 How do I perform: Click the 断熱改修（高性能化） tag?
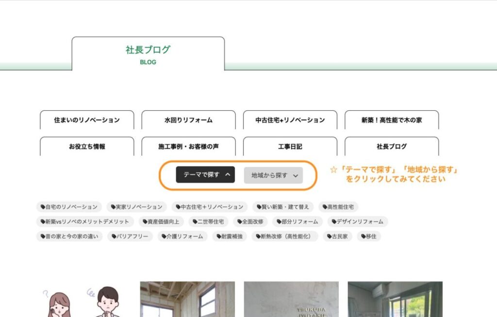click(286, 237)
